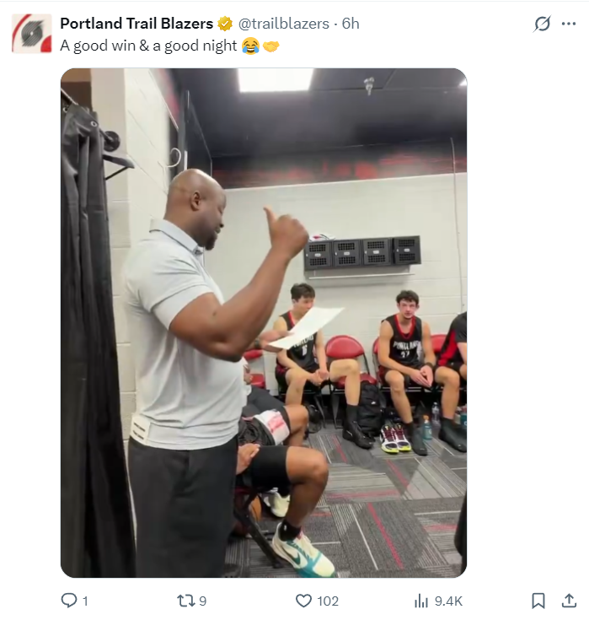Click the repost count 9
The image size is (589, 620).
203,601
